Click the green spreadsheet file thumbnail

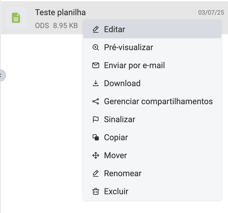pos(16,18)
